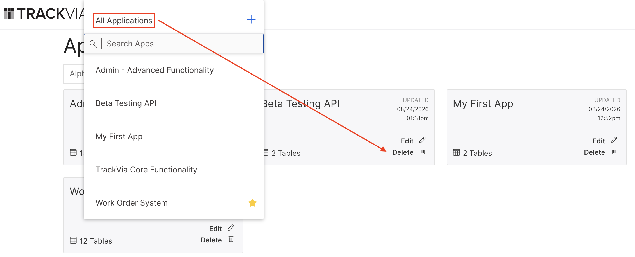Open the All Applications header
Viewport: 635px width, 257px height.
pyautogui.click(x=124, y=21)
